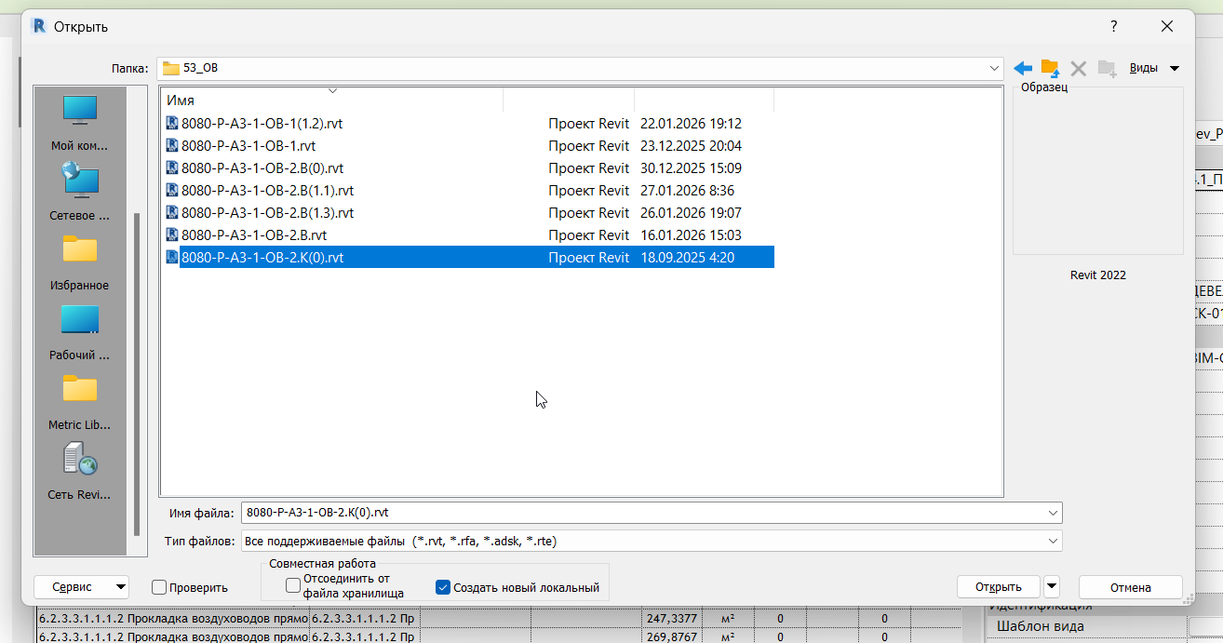This screenshot has height=643, width=1223.
Task: Select file 8080-Р-А3-1-ОВ-1.rvt
Action: tap(249, 145)
